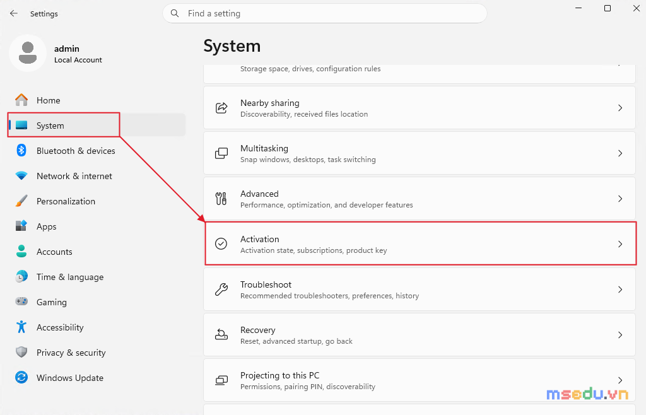The image size is (646, 415).
Task: Go to Home in sidebar
Action: coord(97,100)
